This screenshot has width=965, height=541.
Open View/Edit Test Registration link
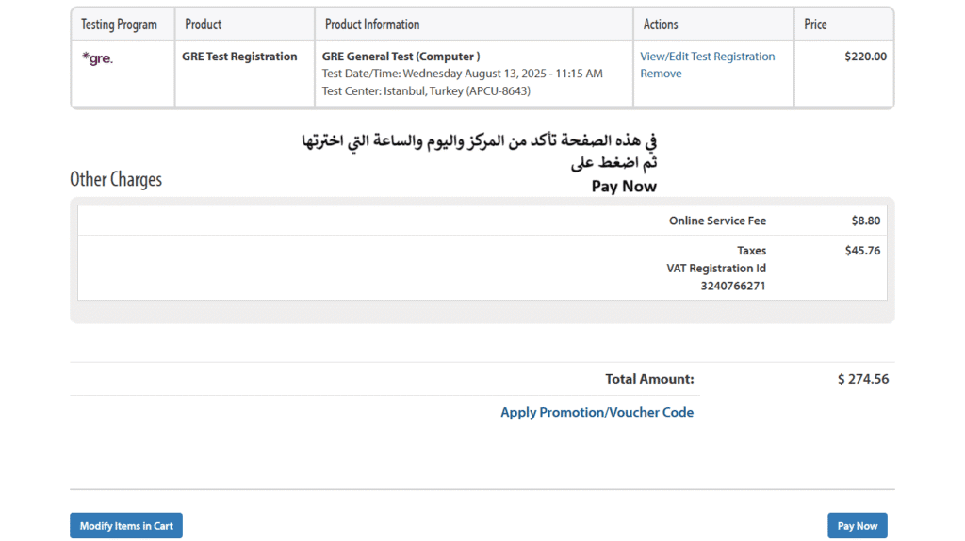(707, 57)
